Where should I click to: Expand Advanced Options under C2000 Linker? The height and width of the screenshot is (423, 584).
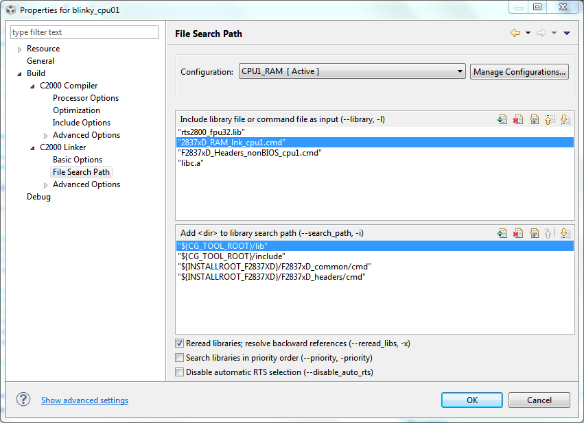point(45,185)
